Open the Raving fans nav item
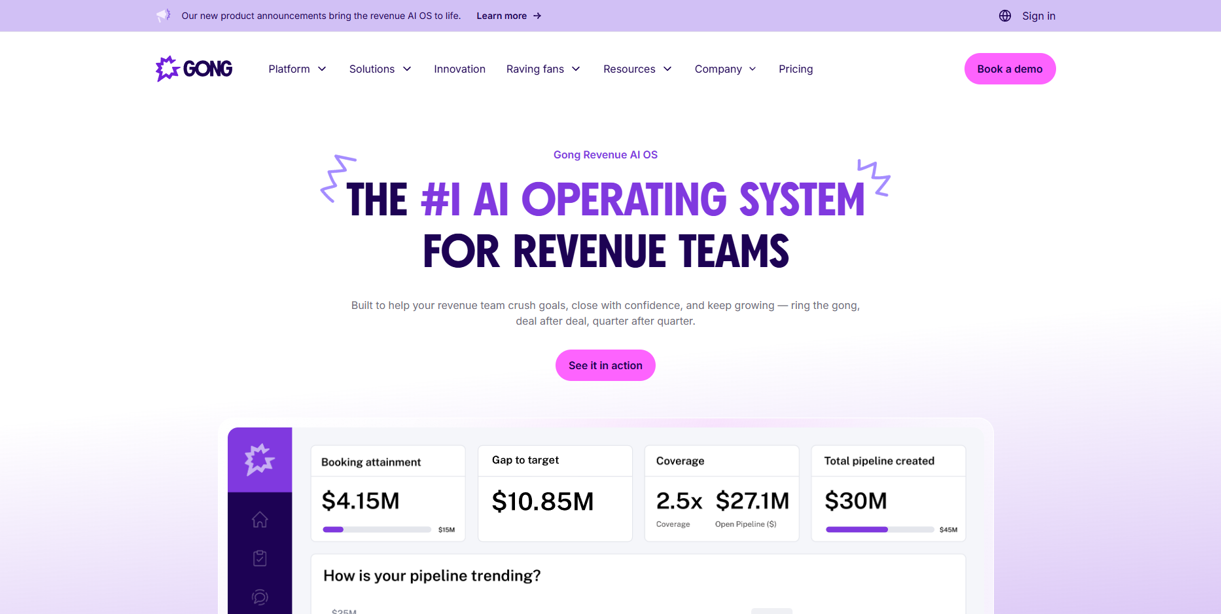 (535, 69)
